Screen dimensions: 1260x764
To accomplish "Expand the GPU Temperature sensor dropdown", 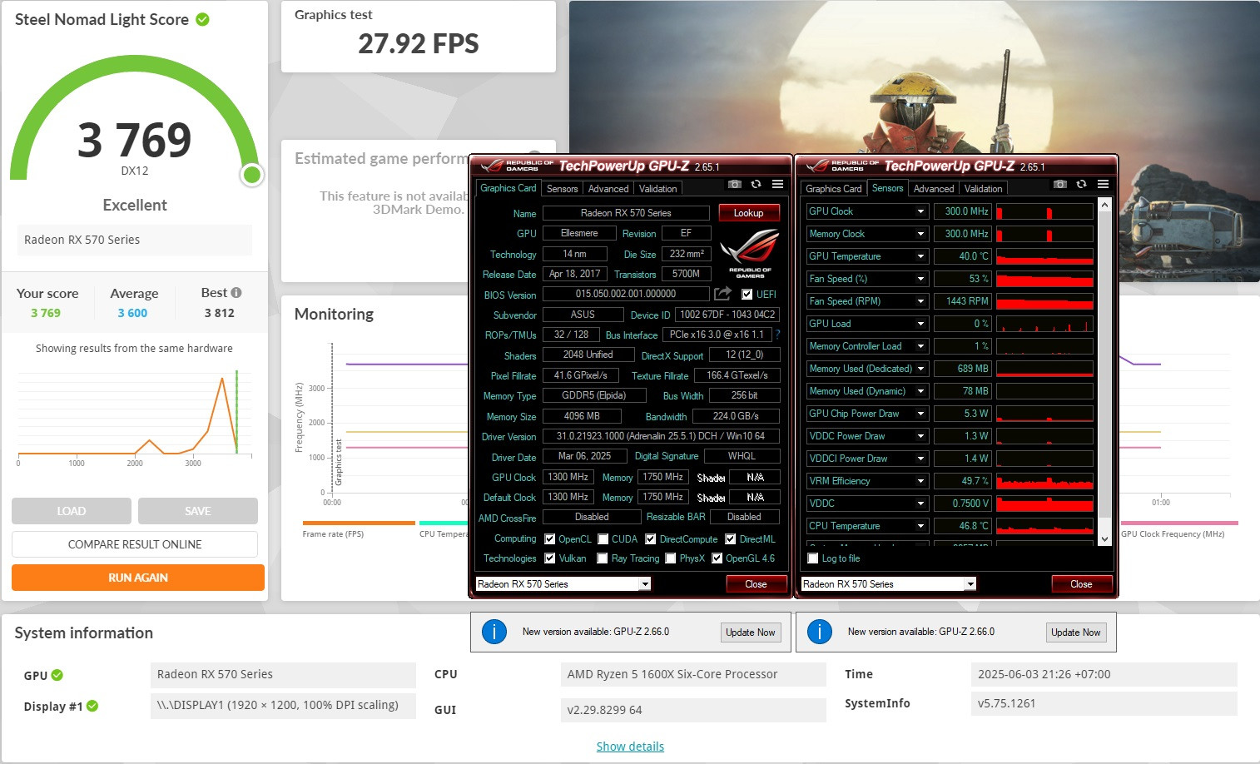I will pyautogui.click(x=920, y=256).
